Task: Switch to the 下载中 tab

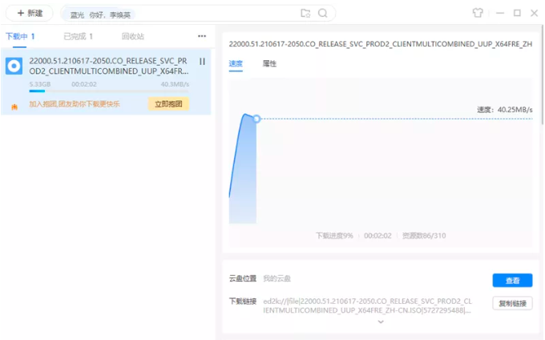Action: [20, 36]
